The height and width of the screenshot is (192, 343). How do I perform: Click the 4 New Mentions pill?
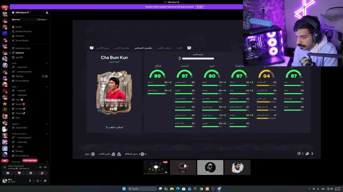[x=30, y=161]
